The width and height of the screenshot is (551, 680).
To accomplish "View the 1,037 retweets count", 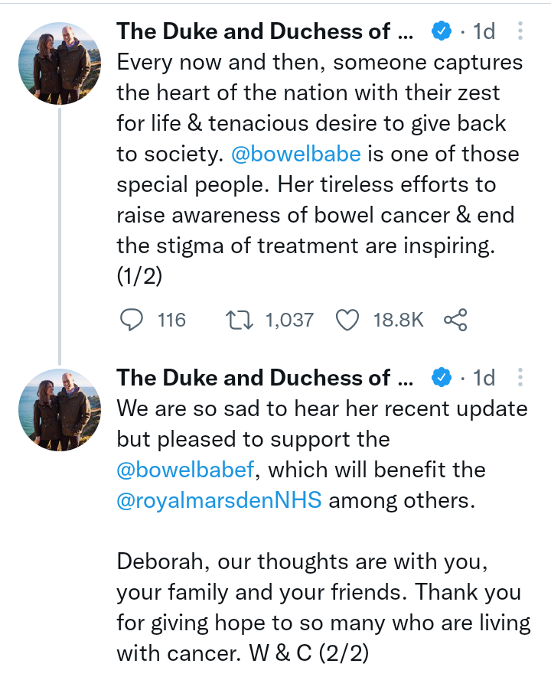I will pos(289,320).
